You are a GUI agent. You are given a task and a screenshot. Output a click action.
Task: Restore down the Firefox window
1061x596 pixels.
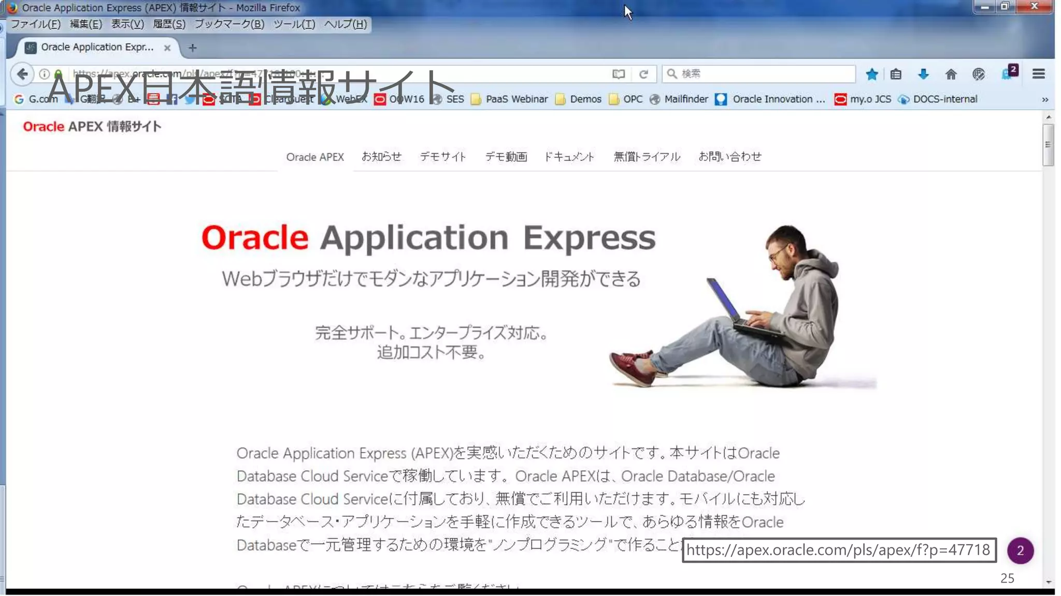pos(1005,7)
